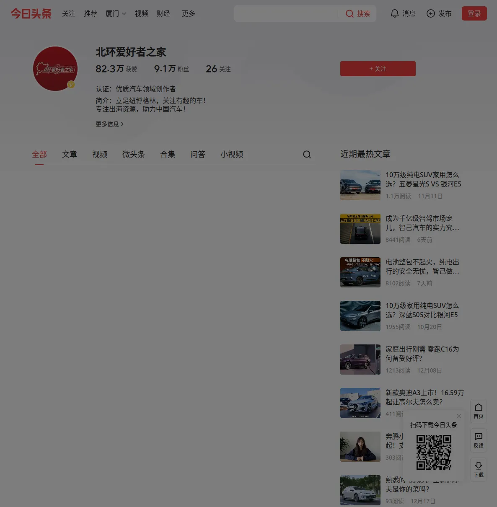Expand the 厦门 city dropdown
Viewport: 497px width, 507px height.
point(116,14)
